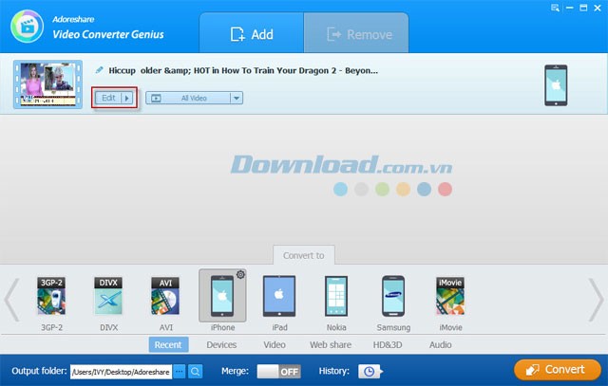Switch to the Web share tab
The height and width of the screenshot is (386, 608).
pos(331,344)
